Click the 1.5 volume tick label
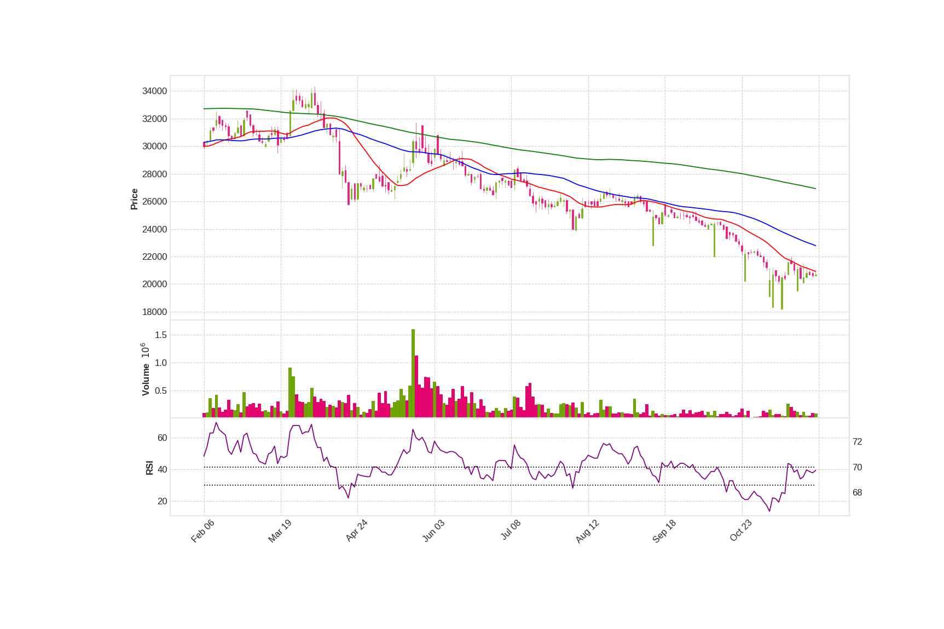Screen dimensions: 944x629 coord(161,335)
